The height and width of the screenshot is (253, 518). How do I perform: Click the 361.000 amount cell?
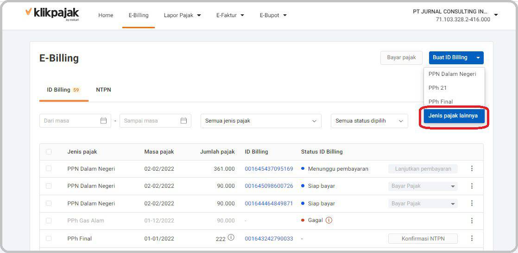point(224,168)
